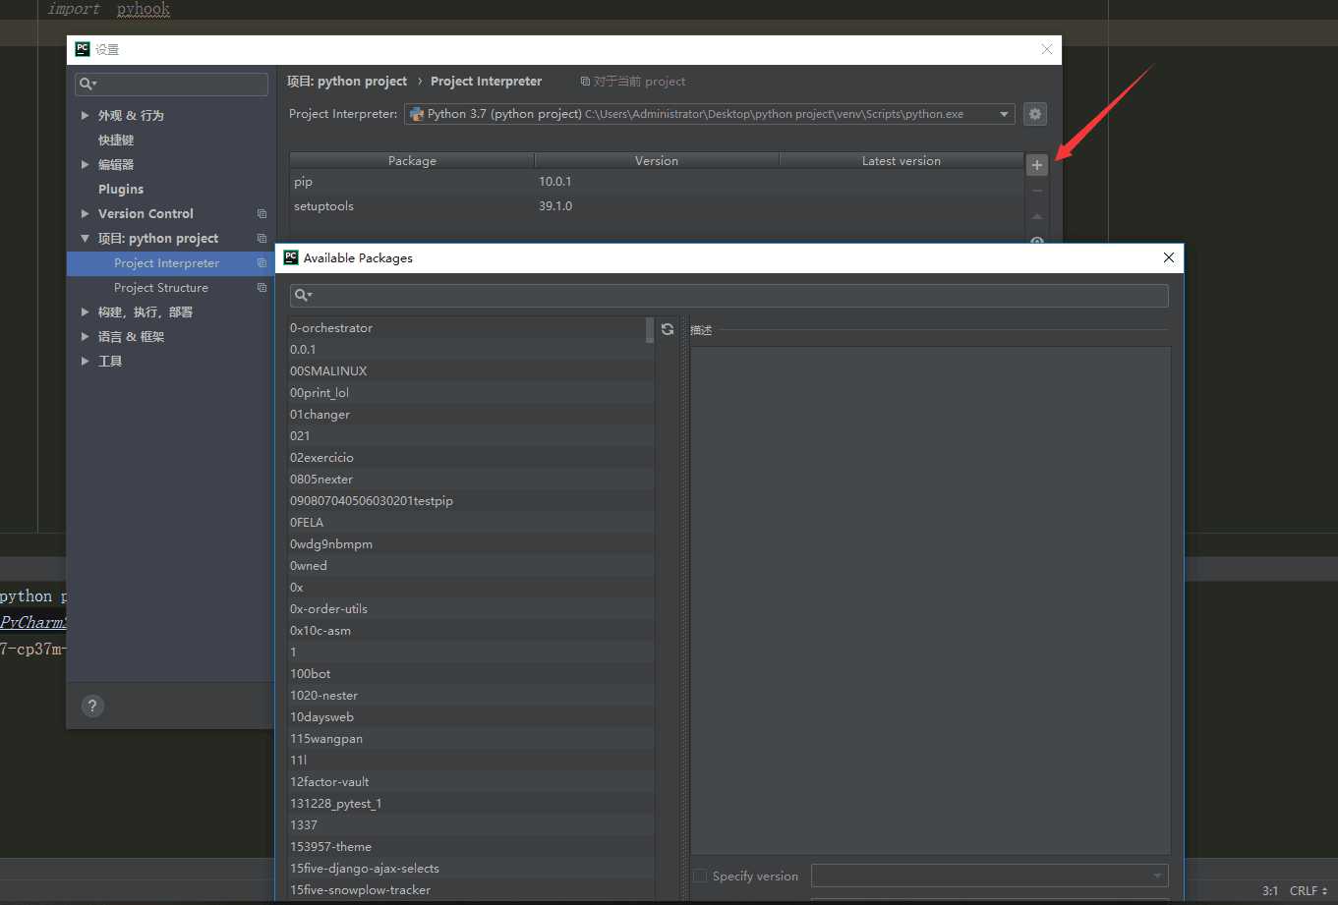Enable the Specify version checkbox
1338x905 pixels.
coord(700,876)
